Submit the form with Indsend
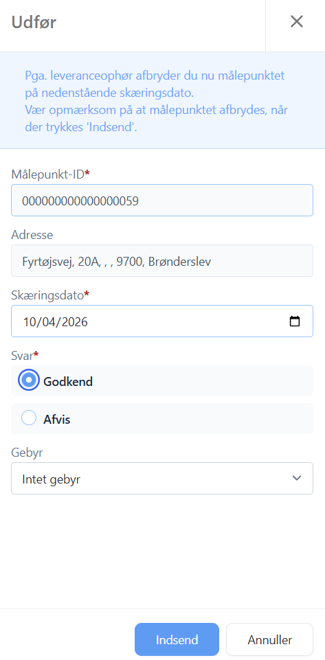Screen dimensions: 325x660 coord(177,640)
